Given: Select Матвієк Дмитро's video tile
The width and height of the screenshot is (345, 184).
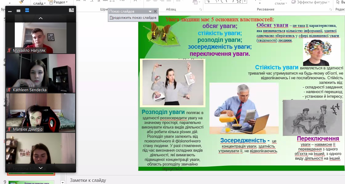Looking at the screenshot, I should coord(41,113).
